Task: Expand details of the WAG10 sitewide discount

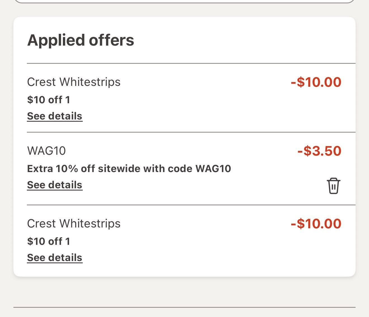Action: tap(55, 184)
